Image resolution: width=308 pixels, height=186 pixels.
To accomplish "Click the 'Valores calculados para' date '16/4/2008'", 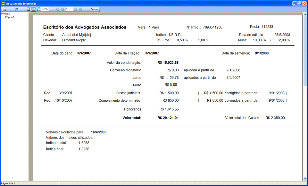I will (x=99, y=132).
